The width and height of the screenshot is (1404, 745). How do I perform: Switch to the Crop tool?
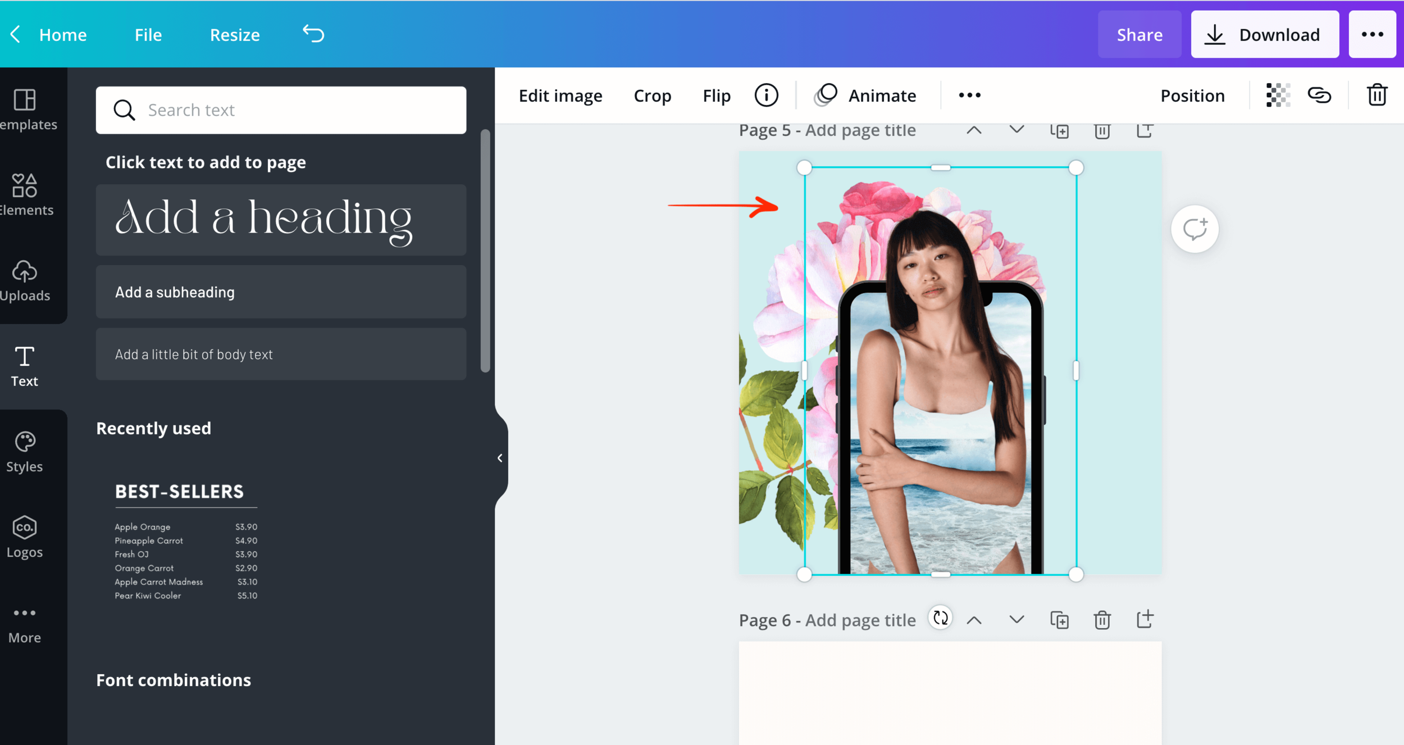click(x=653, y=95)
